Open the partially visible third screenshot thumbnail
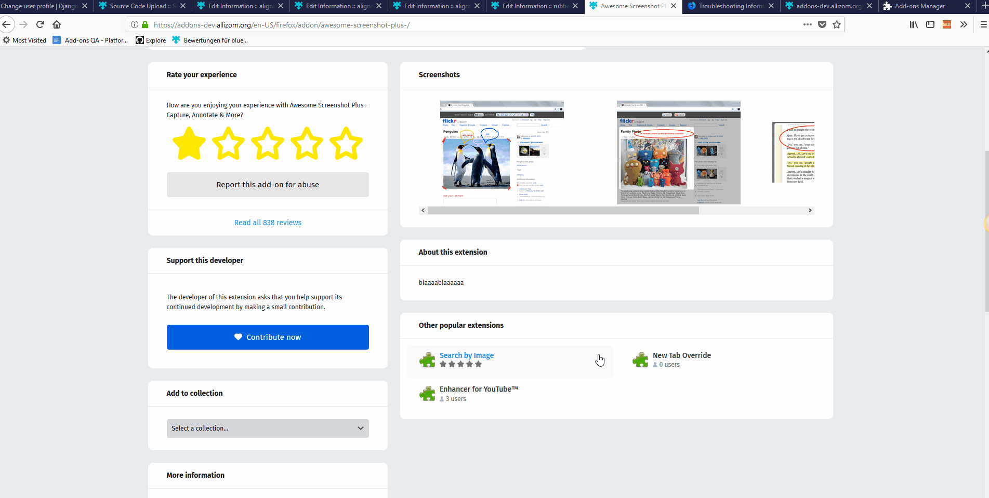989x498 pixels. [794, 153]
